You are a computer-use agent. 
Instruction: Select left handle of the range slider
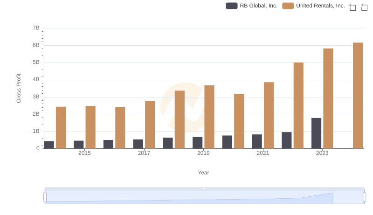pos(45,197)
